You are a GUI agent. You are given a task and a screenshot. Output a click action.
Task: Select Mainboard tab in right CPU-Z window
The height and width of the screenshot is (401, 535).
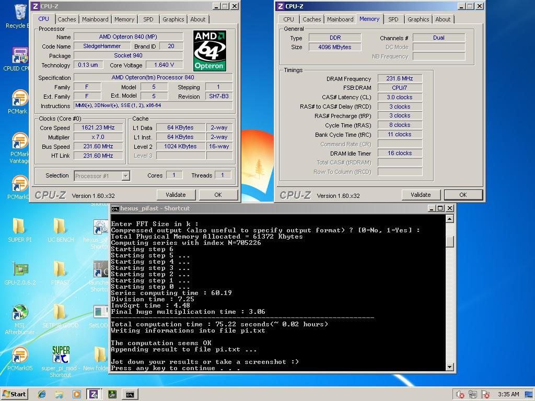(340, 19)
